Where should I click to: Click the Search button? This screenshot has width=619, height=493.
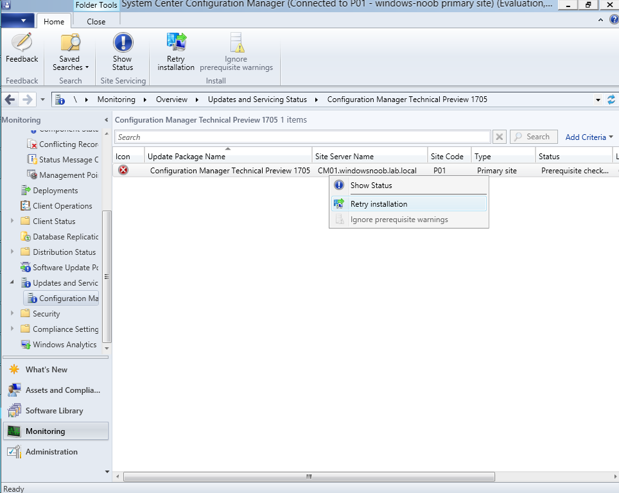[x=534, y=137]
